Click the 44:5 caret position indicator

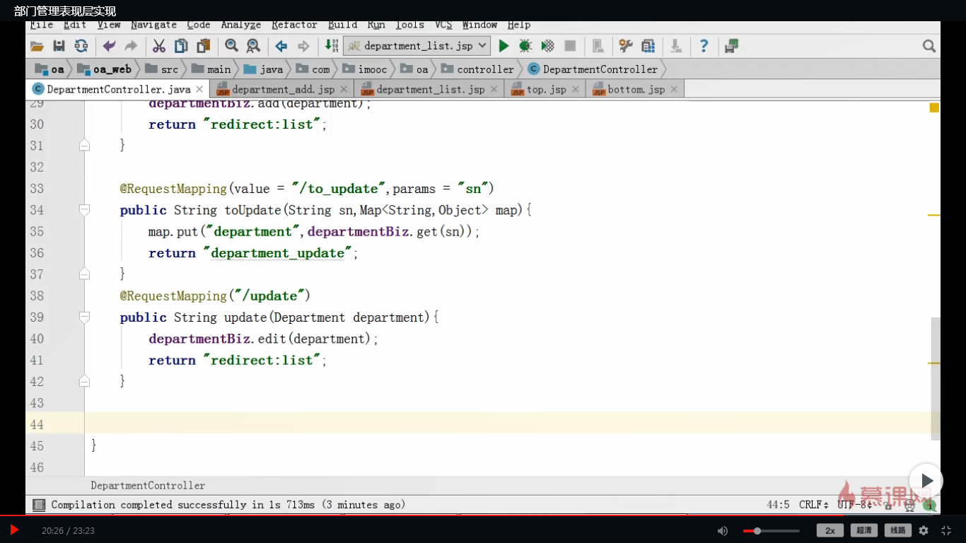pos(778,505)
